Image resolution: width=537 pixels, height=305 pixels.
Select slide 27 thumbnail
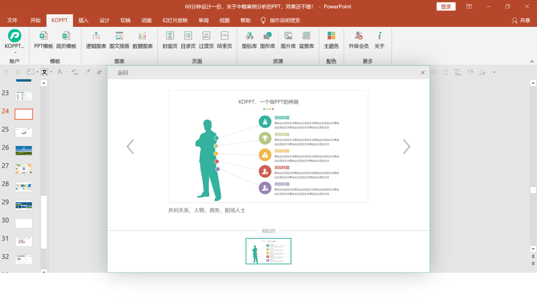pyautogui.click(x=24, y=169)
